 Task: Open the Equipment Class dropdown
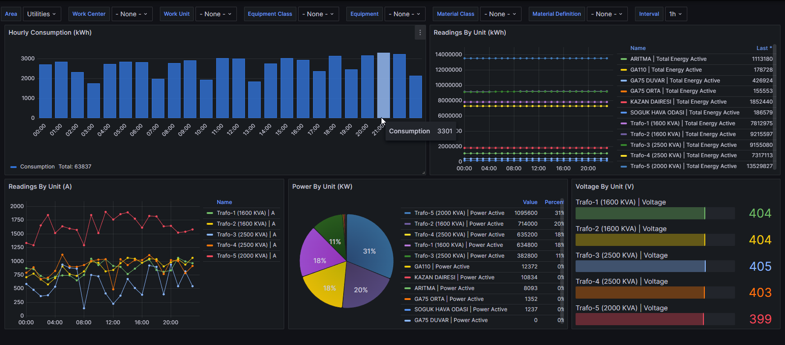pos(318,14)
